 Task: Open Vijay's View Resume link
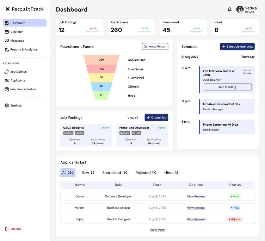pyautogui.click(x=196, y=219)
